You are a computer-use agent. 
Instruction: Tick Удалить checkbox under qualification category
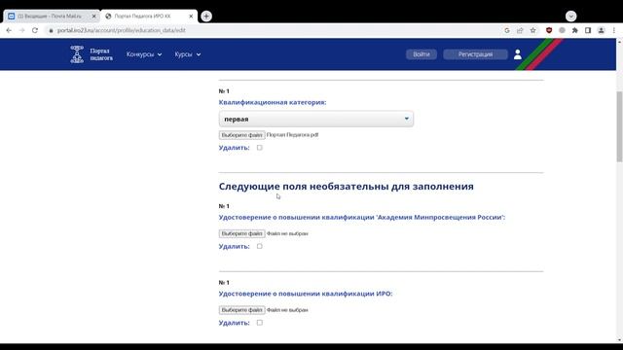coord(260,148)
